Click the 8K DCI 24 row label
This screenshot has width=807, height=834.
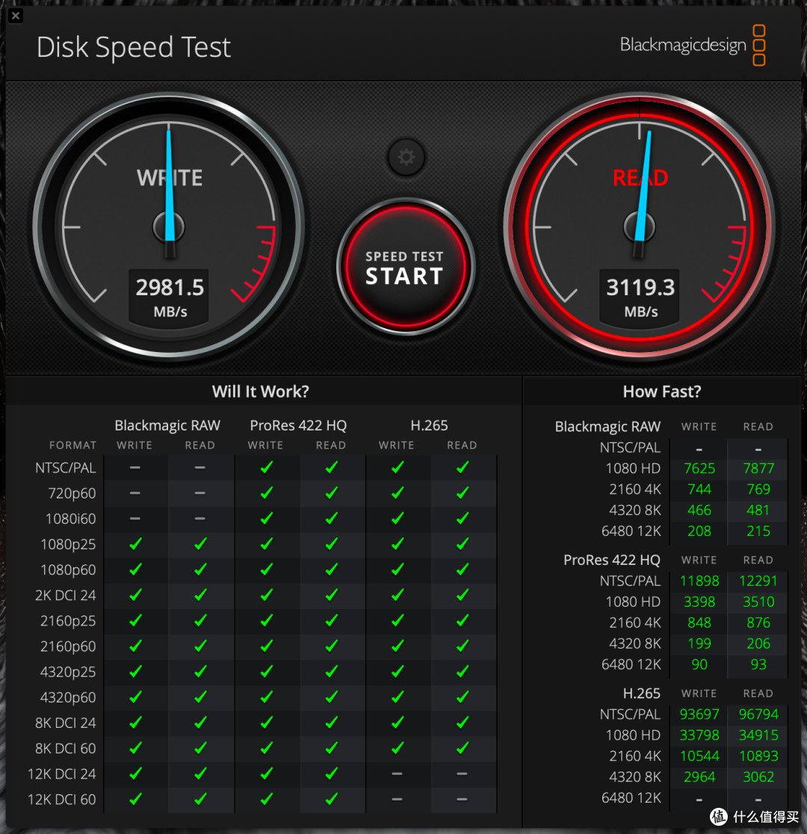click(x=66, y=723)
